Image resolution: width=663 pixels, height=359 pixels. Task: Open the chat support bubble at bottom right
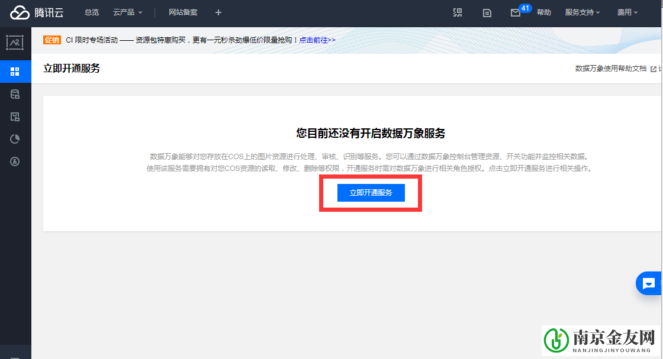coord(650,283)
